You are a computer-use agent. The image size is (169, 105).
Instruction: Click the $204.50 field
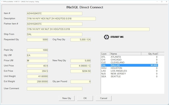81,71
